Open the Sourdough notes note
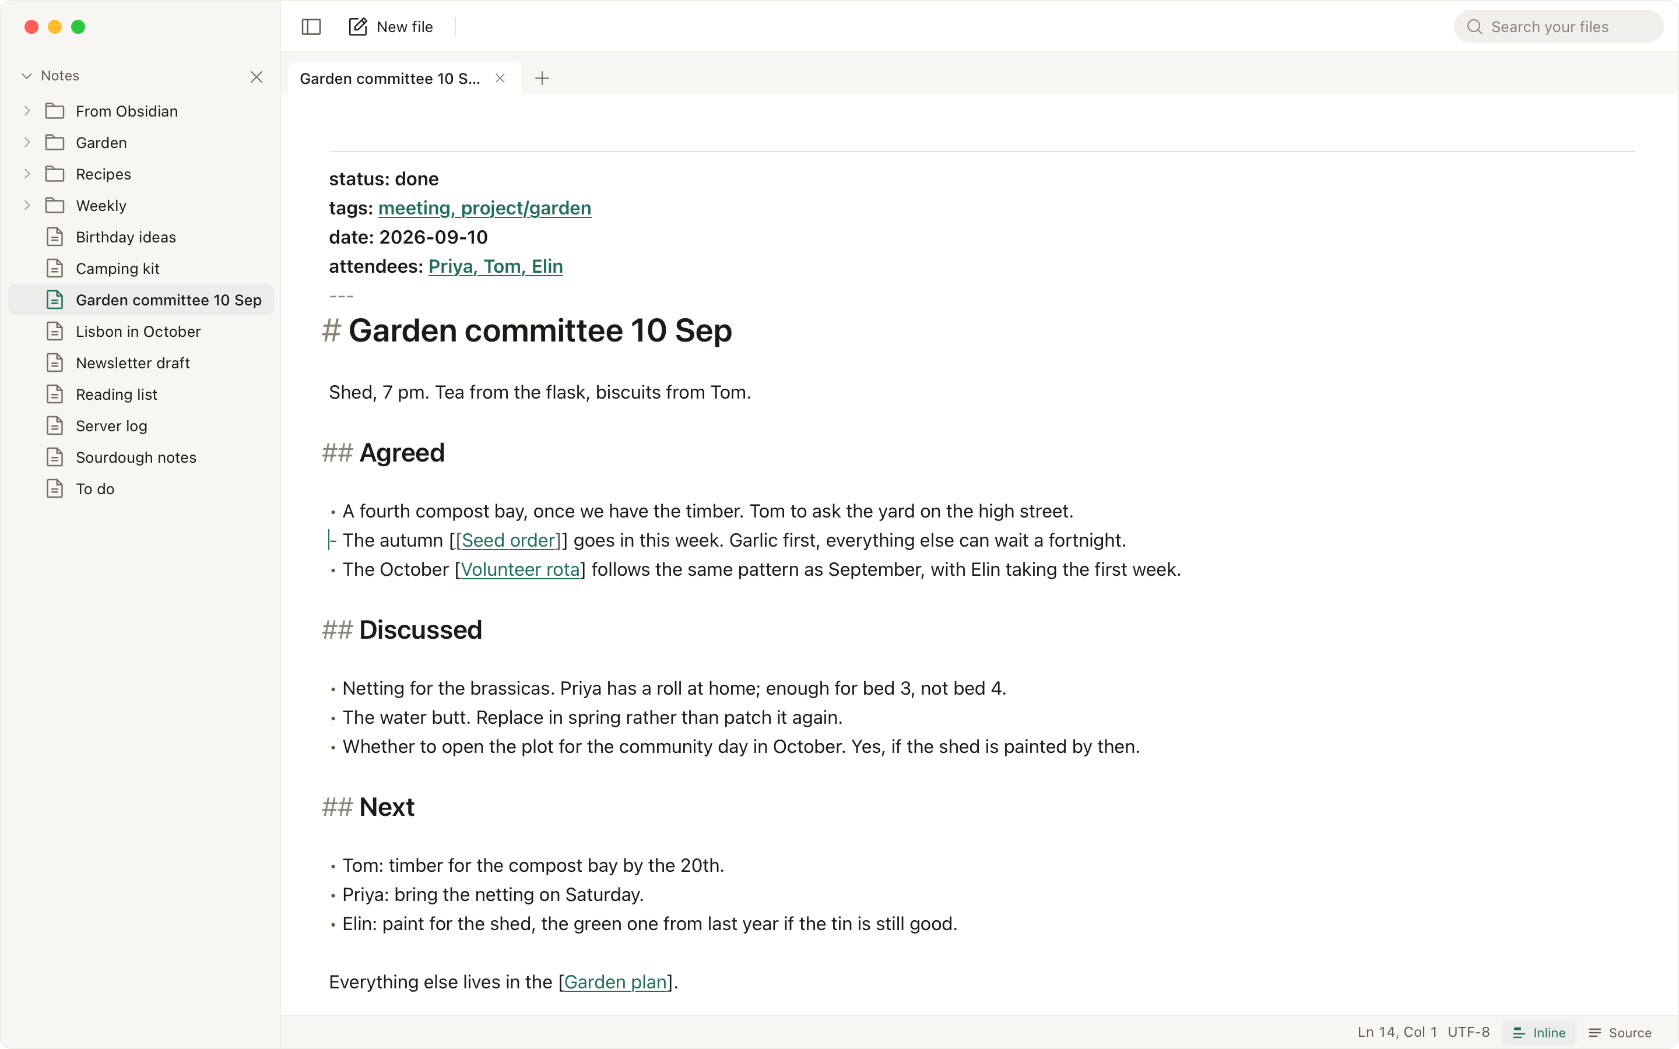Image resolution: width=1679 pixels, height=1049 pixels. [141, 457]
